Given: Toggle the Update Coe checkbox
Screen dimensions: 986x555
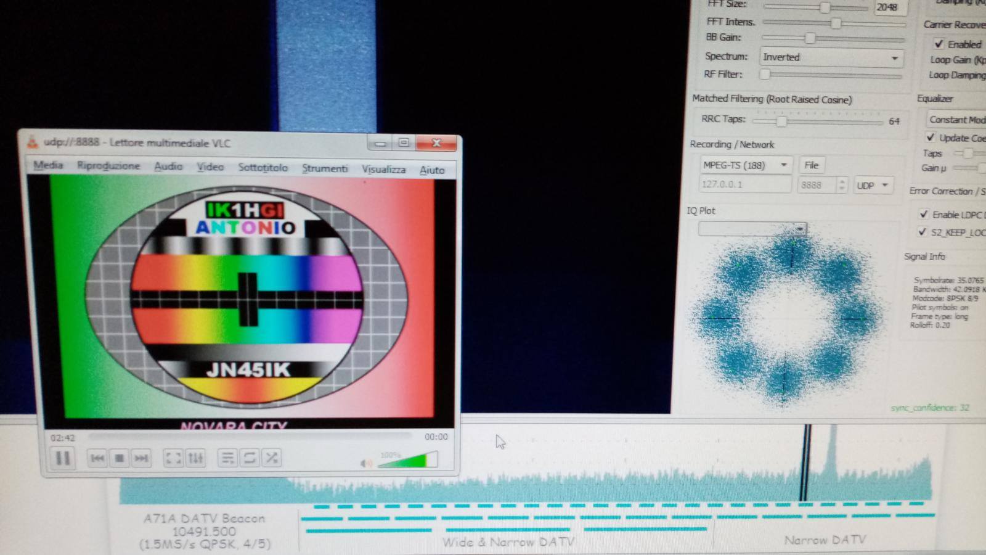Looking at the screenshot, I should click(x=931, y=137).
